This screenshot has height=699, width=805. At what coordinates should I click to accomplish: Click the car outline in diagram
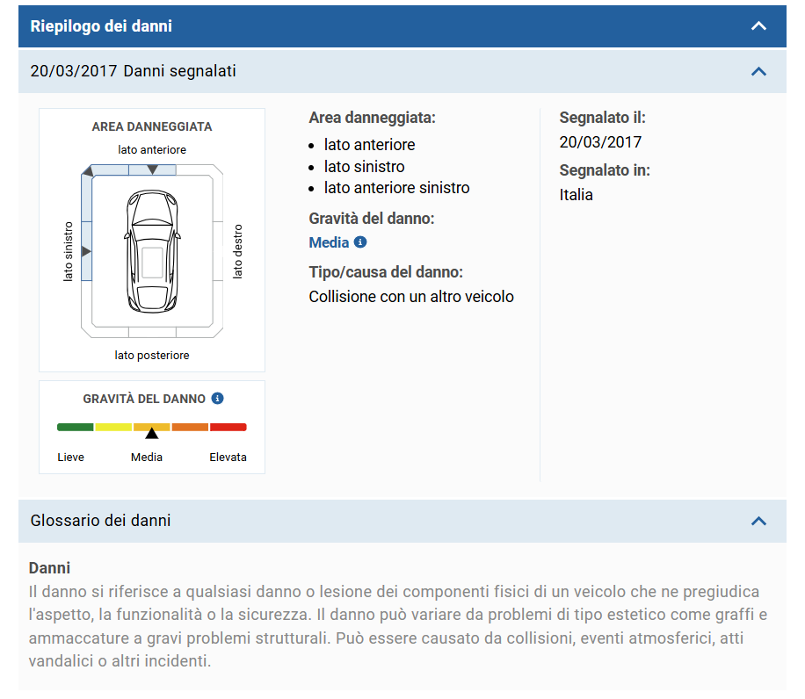(152, 250)
